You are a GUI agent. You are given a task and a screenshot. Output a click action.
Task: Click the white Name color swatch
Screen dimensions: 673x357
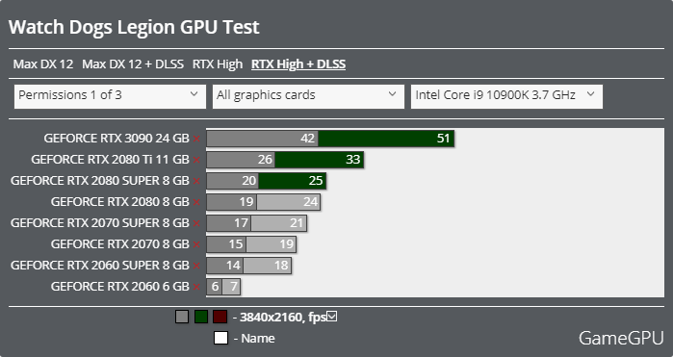pyautogui.click(x=220, y=338)
